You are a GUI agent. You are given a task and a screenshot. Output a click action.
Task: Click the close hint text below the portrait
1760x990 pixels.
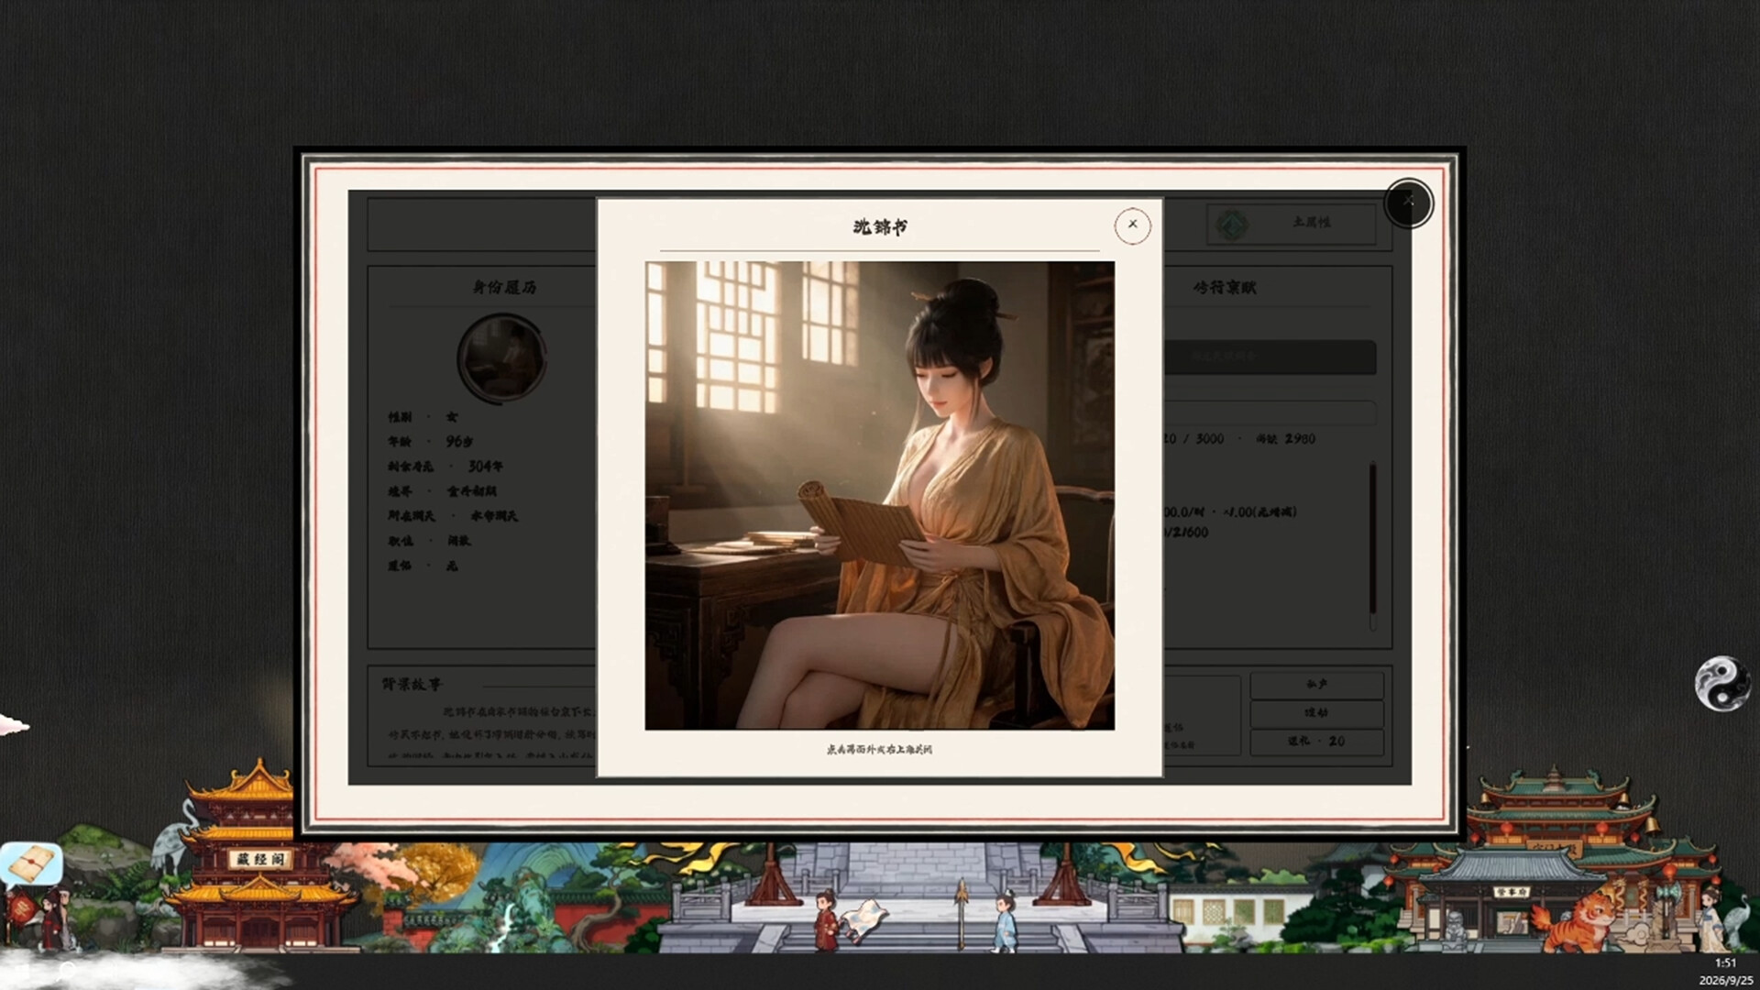coord(879,749)
